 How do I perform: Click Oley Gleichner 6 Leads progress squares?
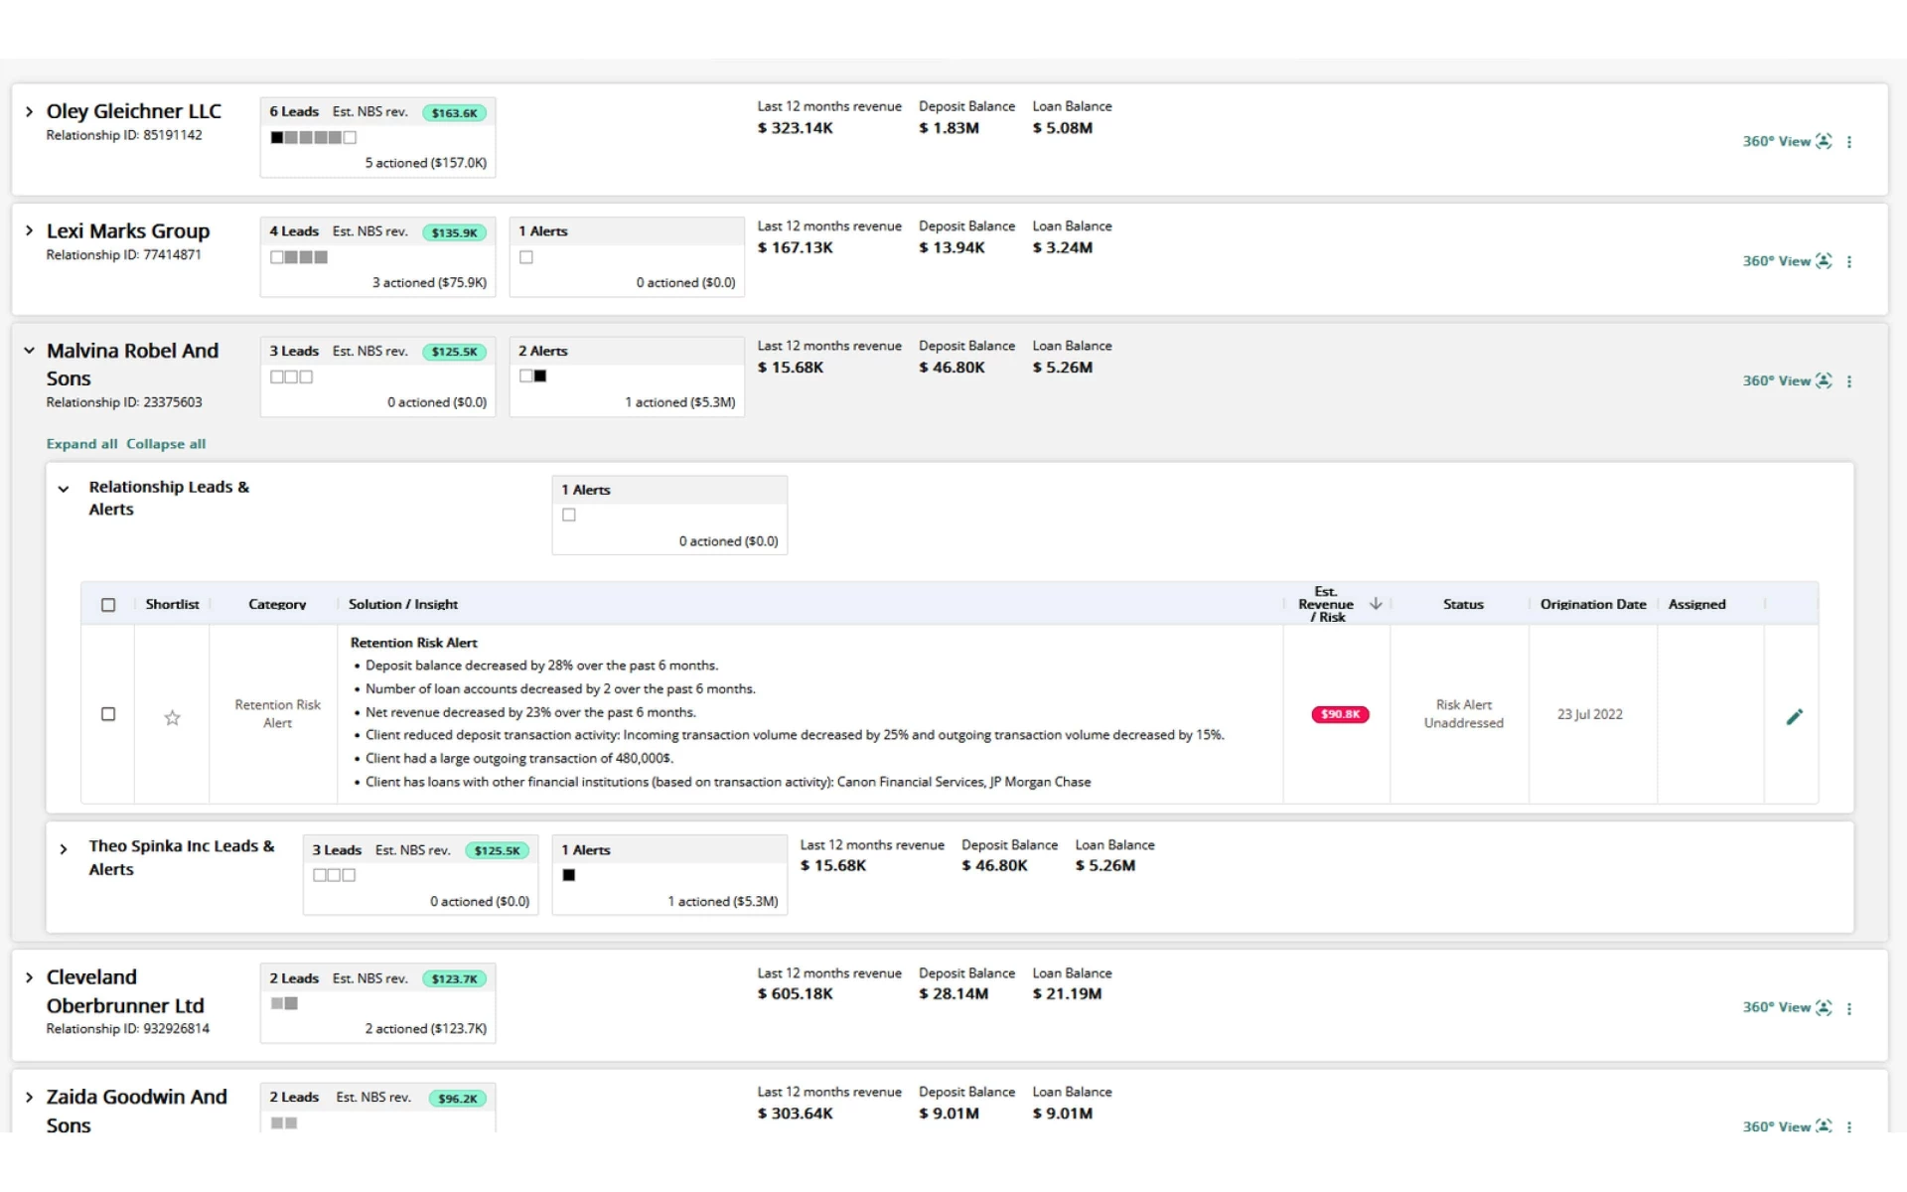pyautogui.click(x=313, y=137)
